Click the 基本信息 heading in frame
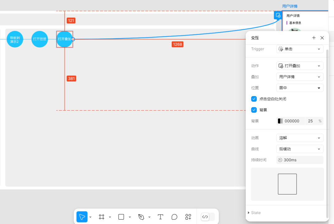Image resolution: width=334 pixels, height=224 pixels. point(295,23)
